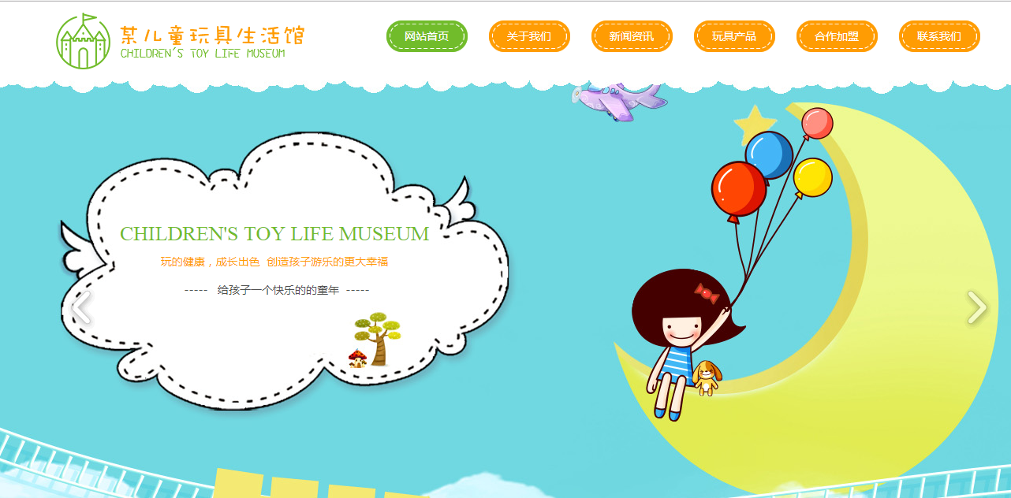Open the 新闻资讯 news section

point(632,36)
